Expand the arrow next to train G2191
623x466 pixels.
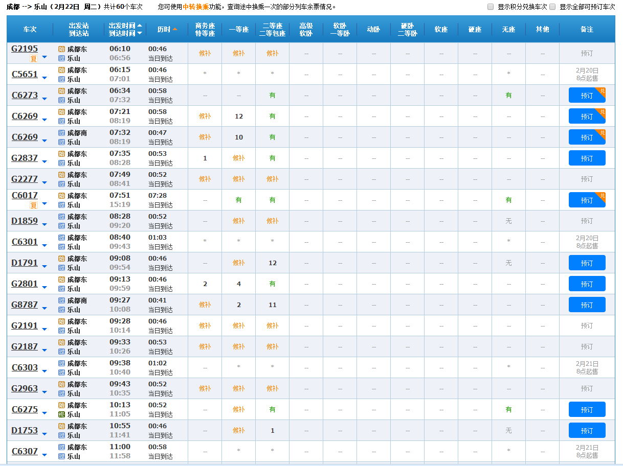click(44, 330)
